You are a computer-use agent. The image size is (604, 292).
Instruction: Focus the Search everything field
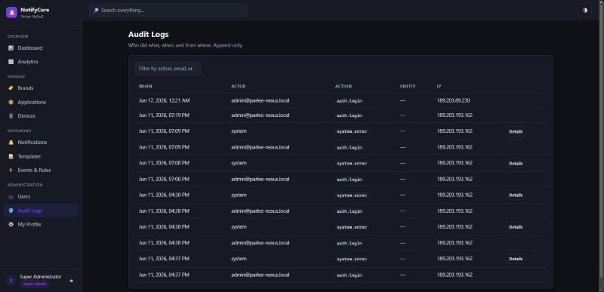point(168,11)
